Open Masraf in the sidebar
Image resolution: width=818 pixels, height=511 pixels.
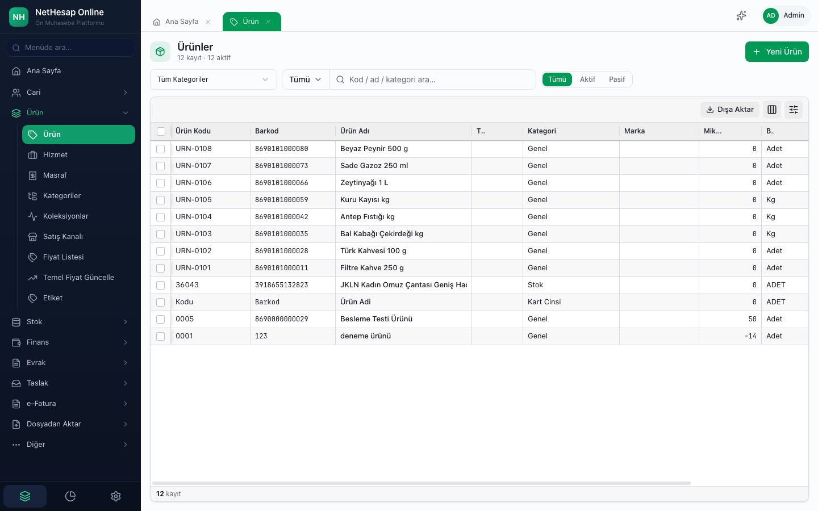coord(78,175)
